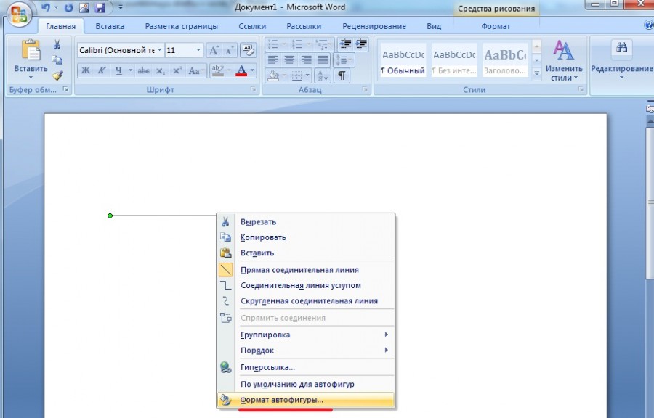Click the Save floppy disk icon
The width and height of the screenshot is (654, 418).
tap(100, 7)
